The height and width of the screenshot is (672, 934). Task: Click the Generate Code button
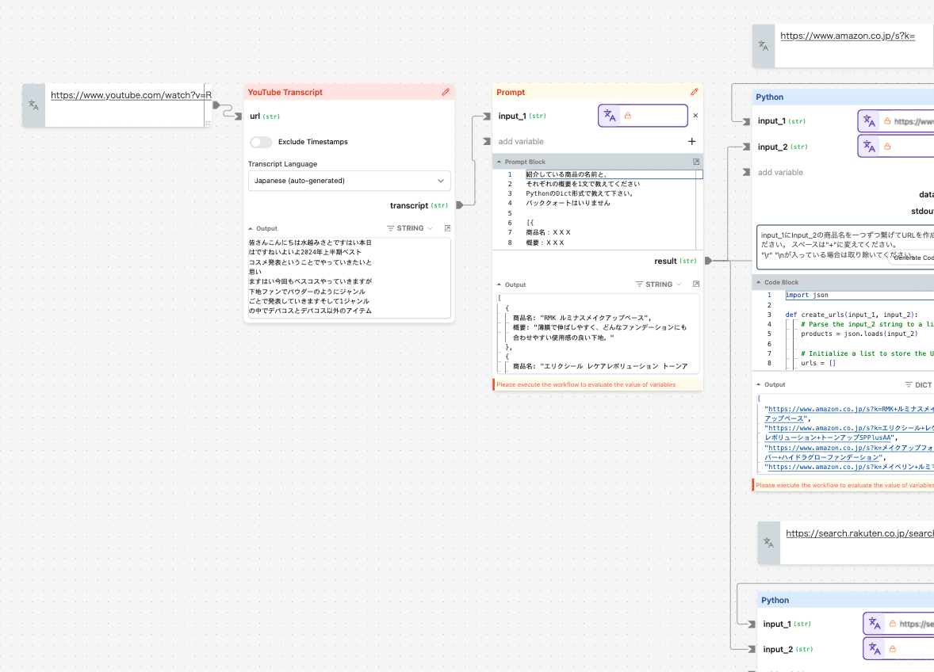tap(912, 258)
